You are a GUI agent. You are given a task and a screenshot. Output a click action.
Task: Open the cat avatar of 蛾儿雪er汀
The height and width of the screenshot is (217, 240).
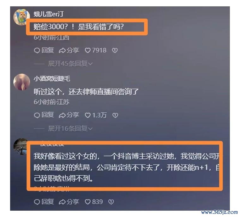(21, 17)
